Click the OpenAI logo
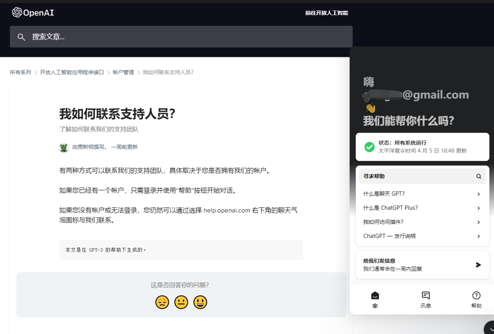 [33, 13]
